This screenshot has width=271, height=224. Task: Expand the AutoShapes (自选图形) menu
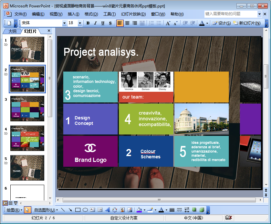(46, 210)
